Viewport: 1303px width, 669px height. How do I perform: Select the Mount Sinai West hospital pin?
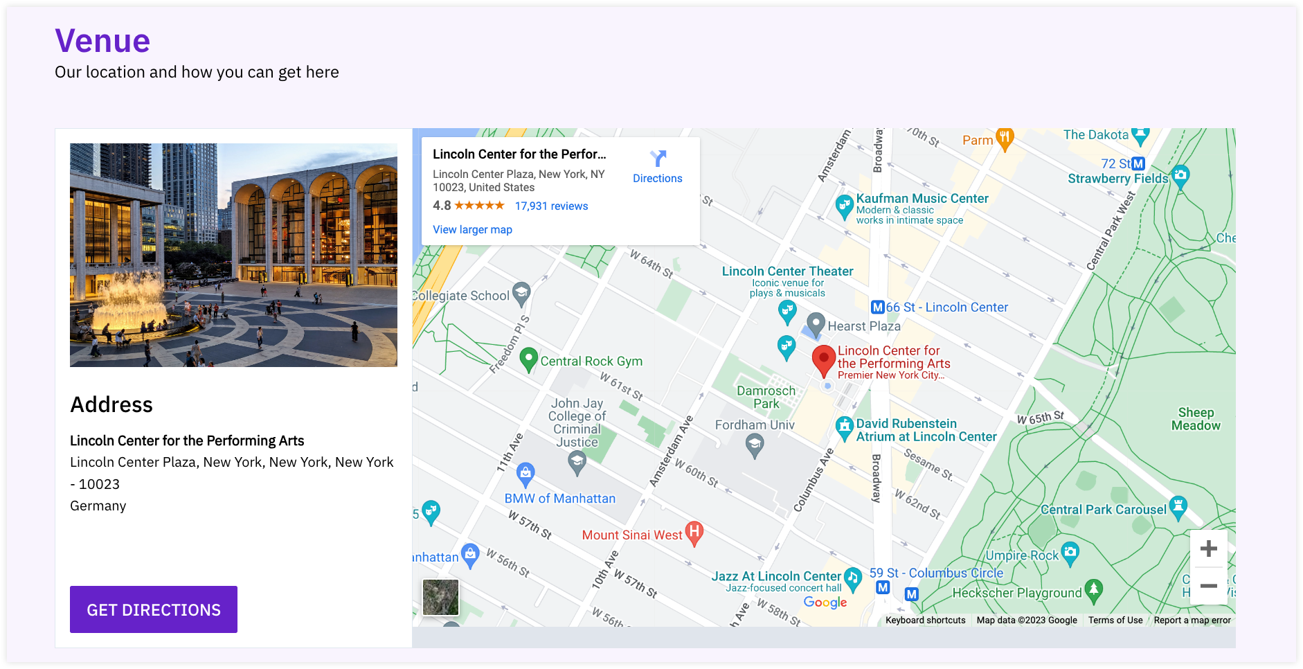pyautogui.click(x=694, y=534)
